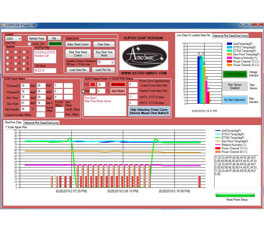Open the Historical Plot Data(Chart2.png) tab
This screenshot has width=264, height=232.
(x=42, y=123)
